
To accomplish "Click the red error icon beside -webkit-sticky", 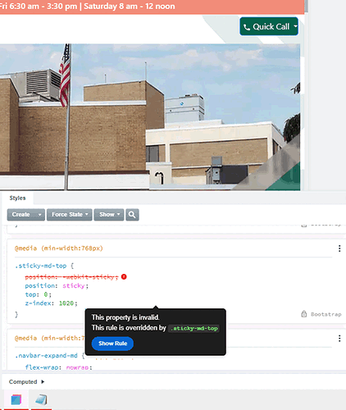I will (x=124, y=277).
